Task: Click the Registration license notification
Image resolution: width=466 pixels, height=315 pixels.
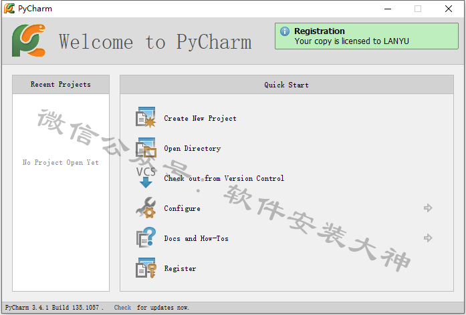Action: (366, 36)
